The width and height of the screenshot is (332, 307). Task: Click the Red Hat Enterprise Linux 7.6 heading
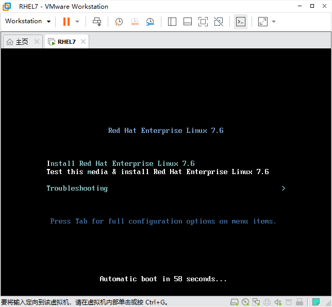tap(166, 130)
